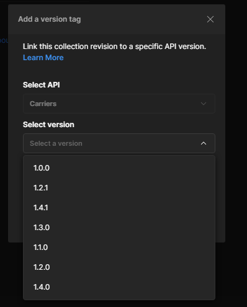Screen dimensions: 247x307
Task: Pick version 1.2.0 in dropdown
Action: (119, 267)
